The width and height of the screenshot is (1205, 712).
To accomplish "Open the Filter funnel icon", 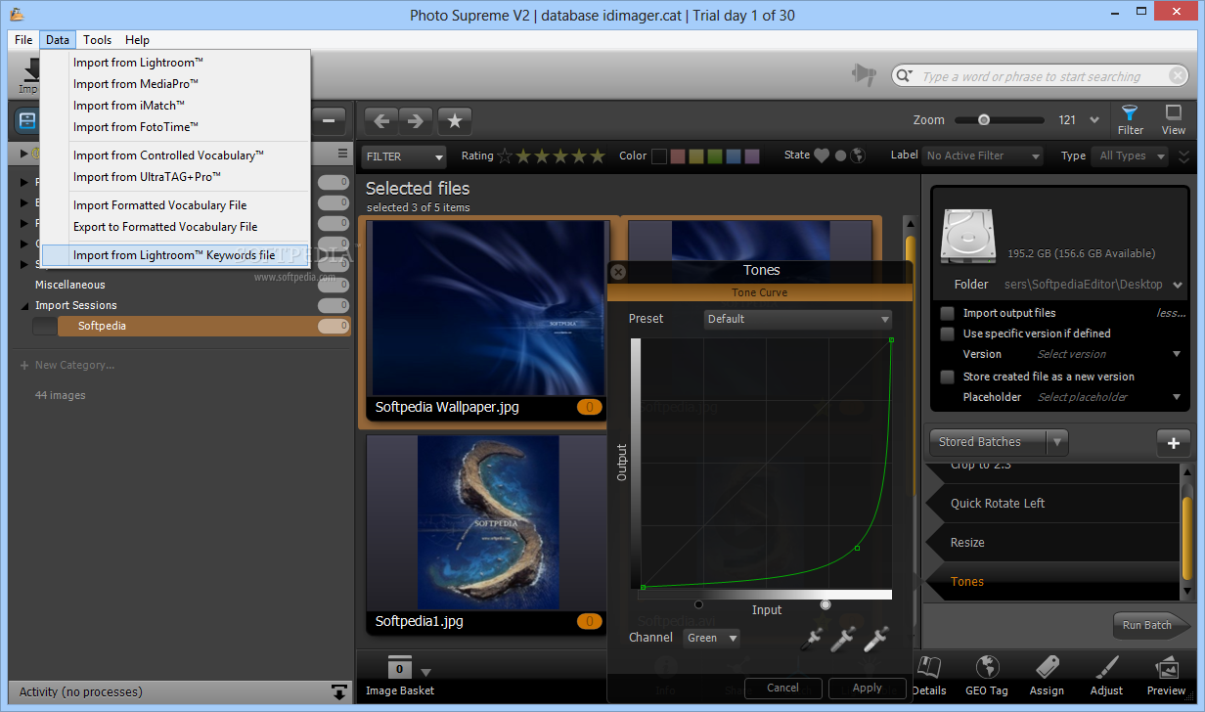I will 1130,119.
